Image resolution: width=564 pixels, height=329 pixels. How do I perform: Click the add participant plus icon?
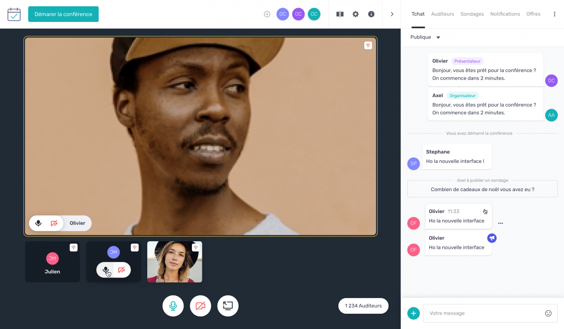[267, 14]
